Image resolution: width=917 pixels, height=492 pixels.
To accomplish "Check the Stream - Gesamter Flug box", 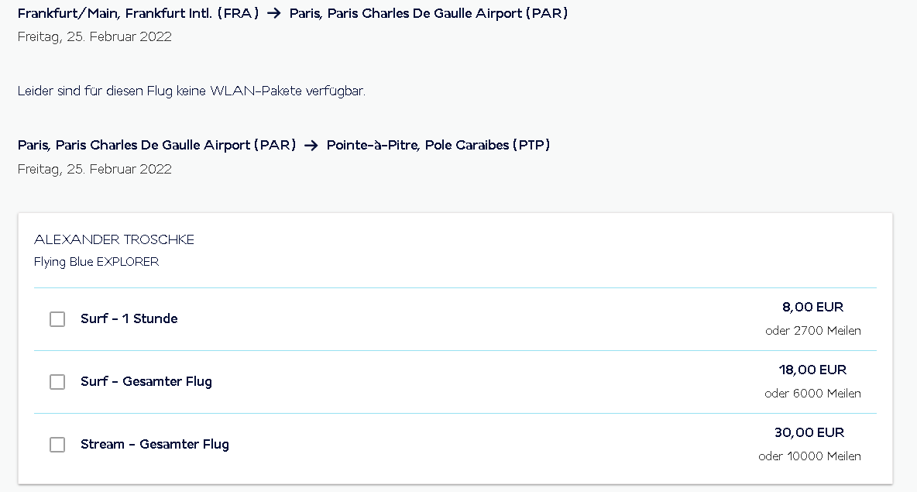I will [x=57, y=445].
